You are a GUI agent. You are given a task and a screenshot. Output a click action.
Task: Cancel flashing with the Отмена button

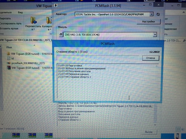pos(150,58)
